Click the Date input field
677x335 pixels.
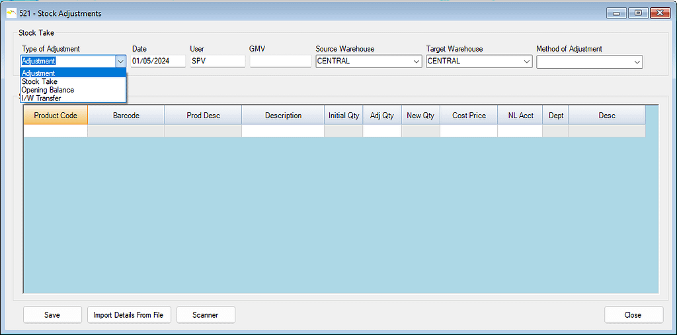(157, 61)
